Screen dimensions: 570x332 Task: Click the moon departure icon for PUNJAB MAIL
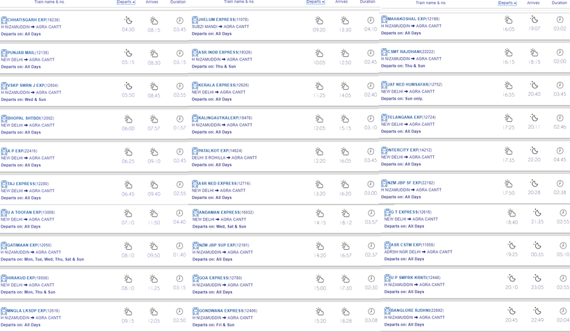(x=128, y=53)
